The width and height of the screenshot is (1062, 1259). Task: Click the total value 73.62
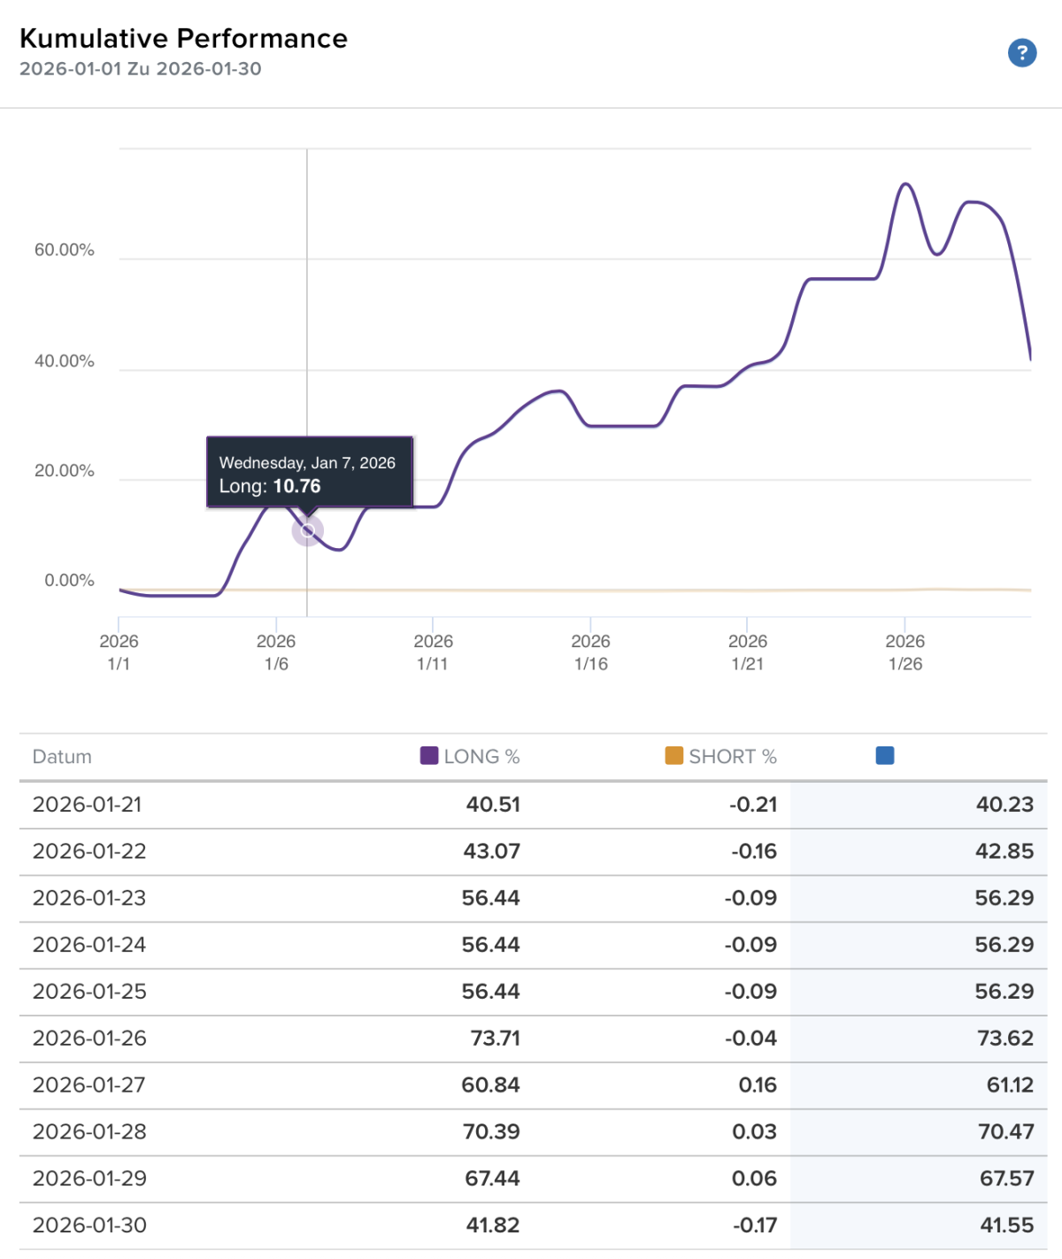click(x=1005, y=1039)
